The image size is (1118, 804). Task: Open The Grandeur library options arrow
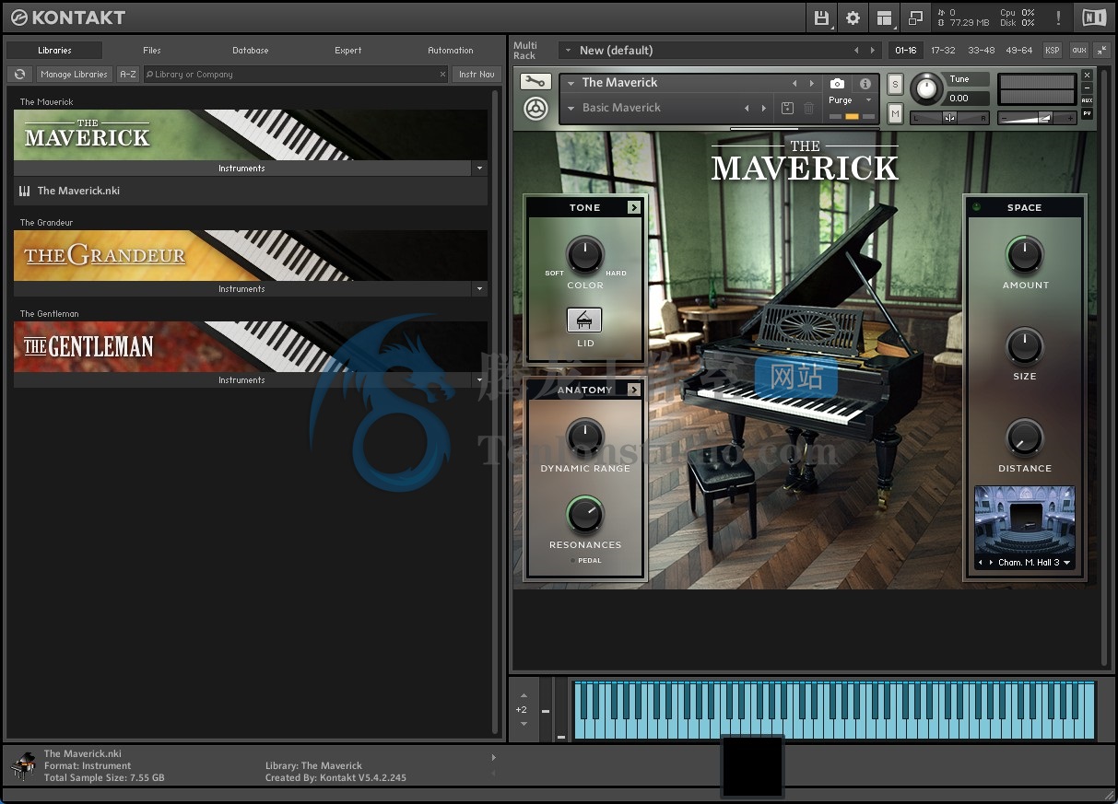478,289
